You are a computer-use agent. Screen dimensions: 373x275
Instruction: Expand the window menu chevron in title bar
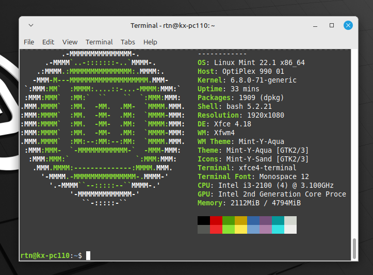coord(31,25)
